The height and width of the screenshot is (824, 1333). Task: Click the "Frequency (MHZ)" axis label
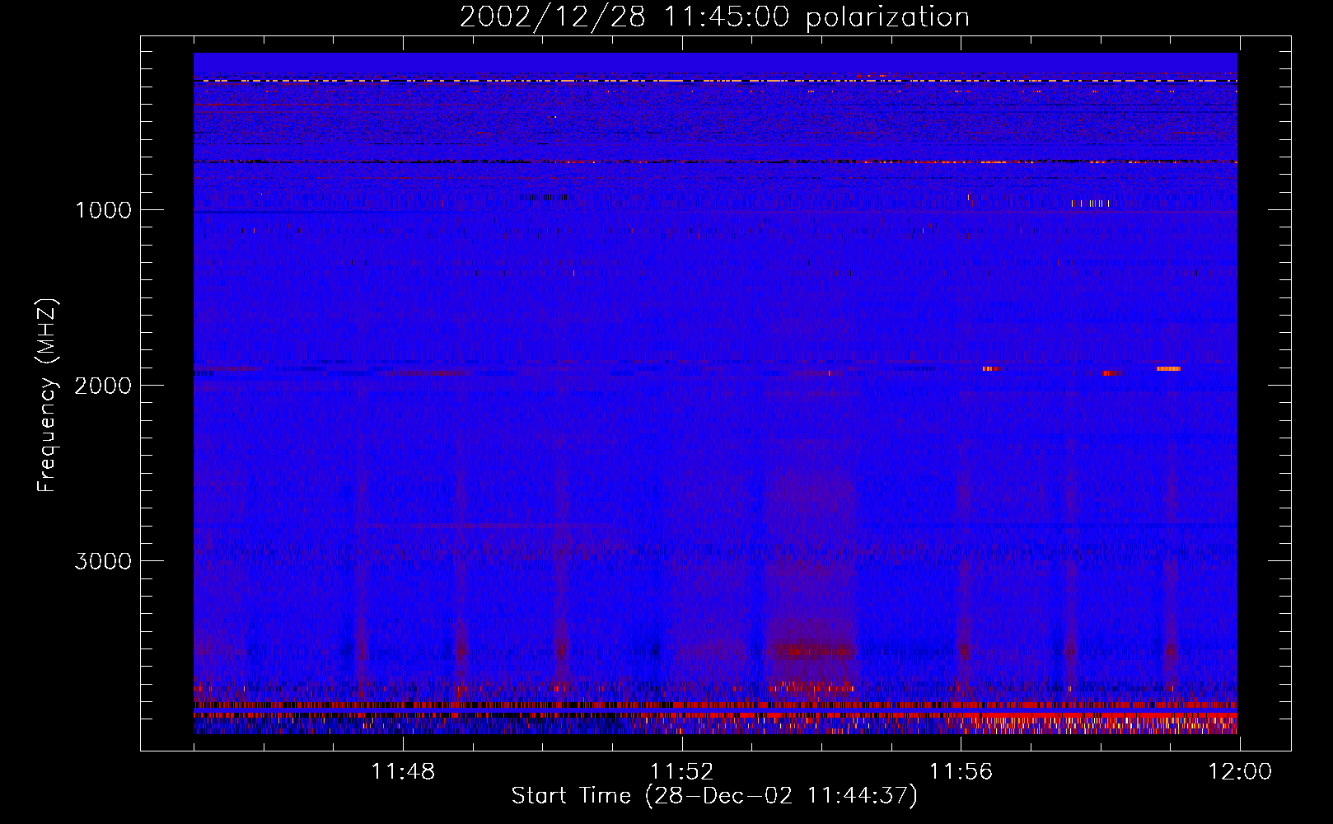tap(47, 396)
